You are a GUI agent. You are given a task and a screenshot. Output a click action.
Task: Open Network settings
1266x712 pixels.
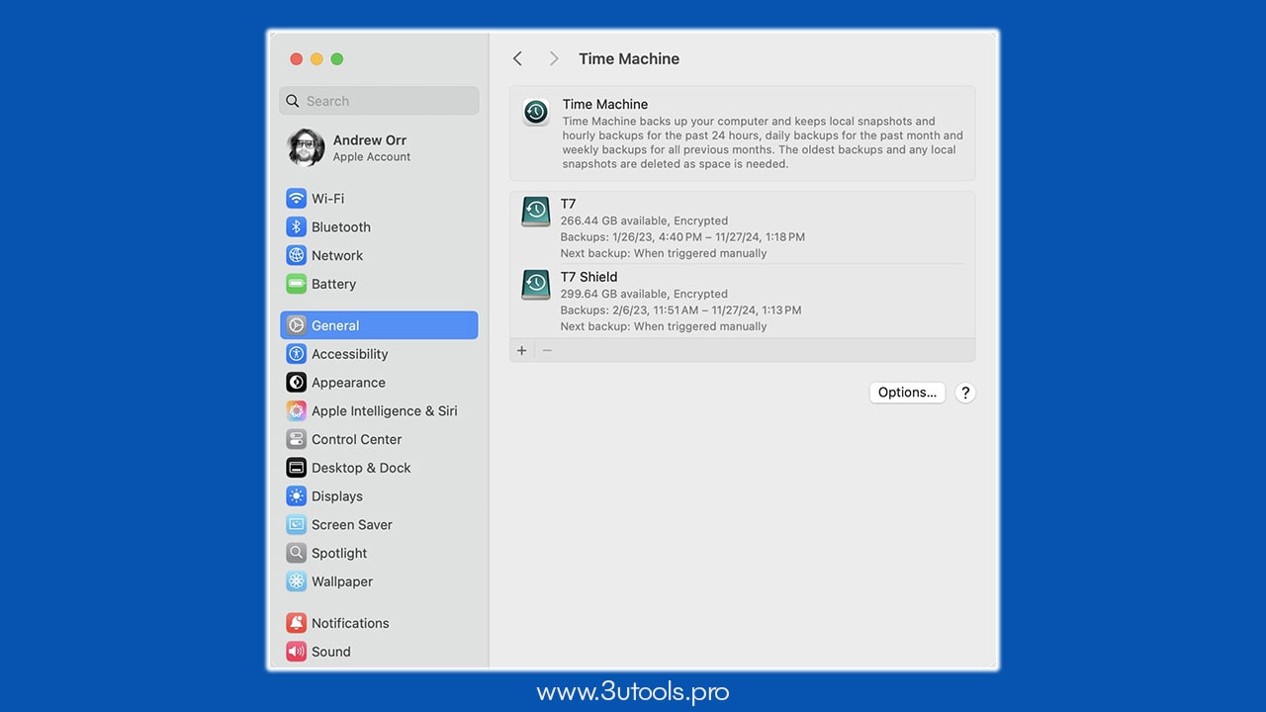pos(337,255)
